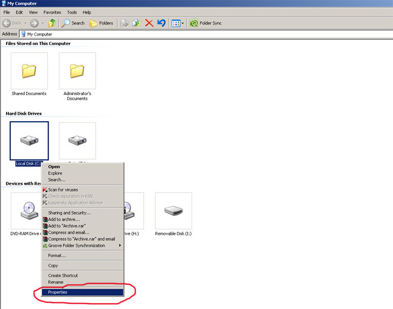Viewport: 393px width, 309px height.
Task: Choose Add to archive... menu entry
Action: pos(83,219)
